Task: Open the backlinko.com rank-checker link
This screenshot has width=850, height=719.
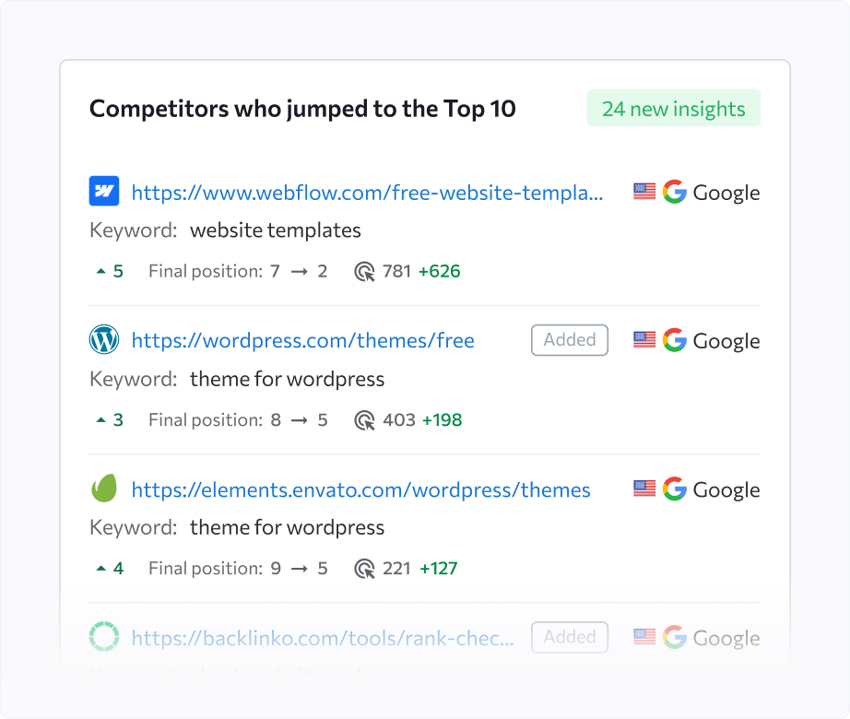Action: (x=323, y=638)
